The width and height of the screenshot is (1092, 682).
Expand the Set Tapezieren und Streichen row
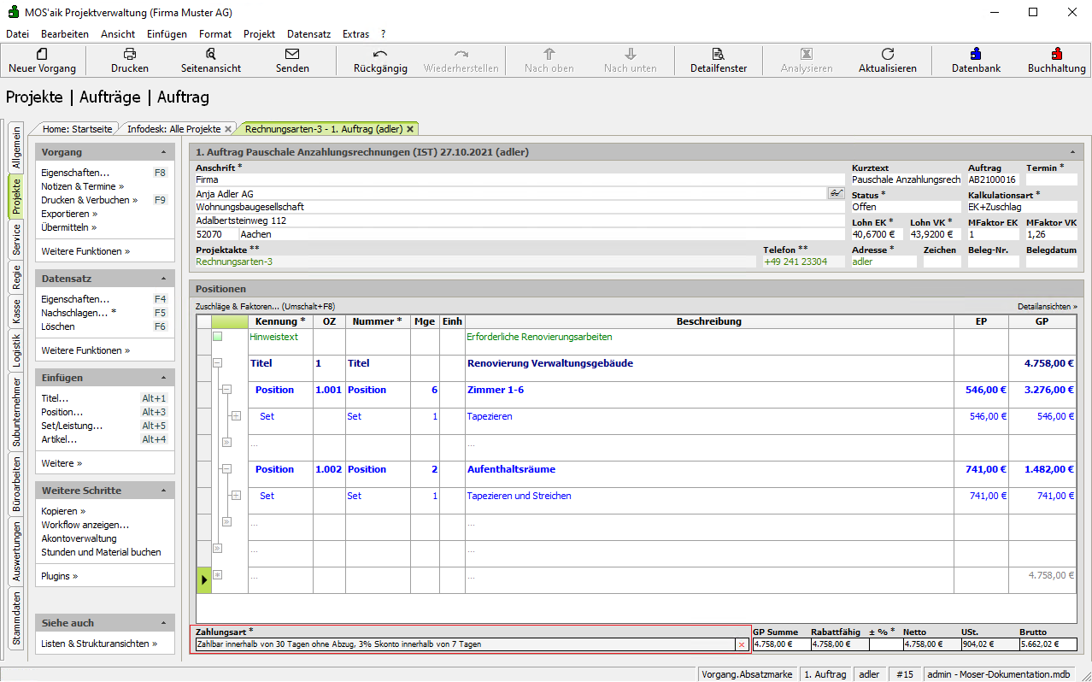236,496
